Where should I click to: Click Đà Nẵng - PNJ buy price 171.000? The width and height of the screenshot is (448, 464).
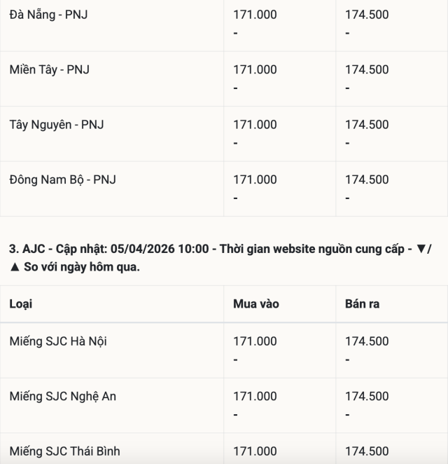point(255,15)
